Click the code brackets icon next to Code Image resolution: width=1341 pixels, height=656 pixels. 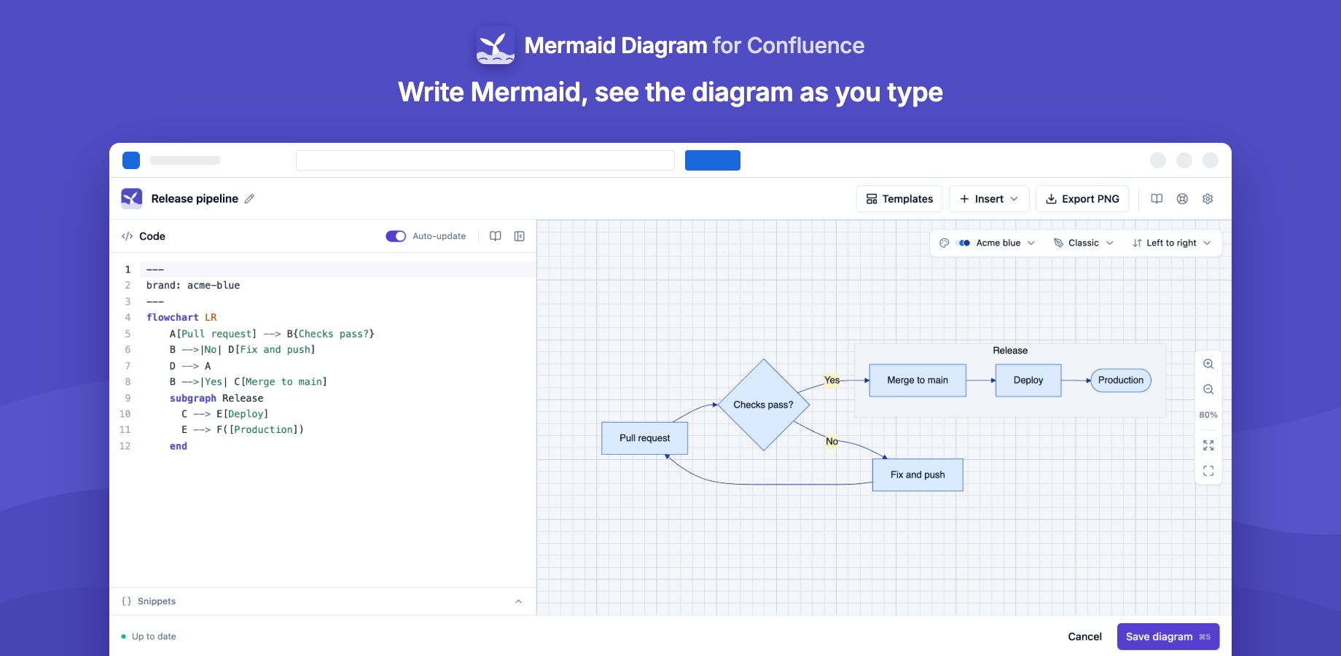[127, 236]
